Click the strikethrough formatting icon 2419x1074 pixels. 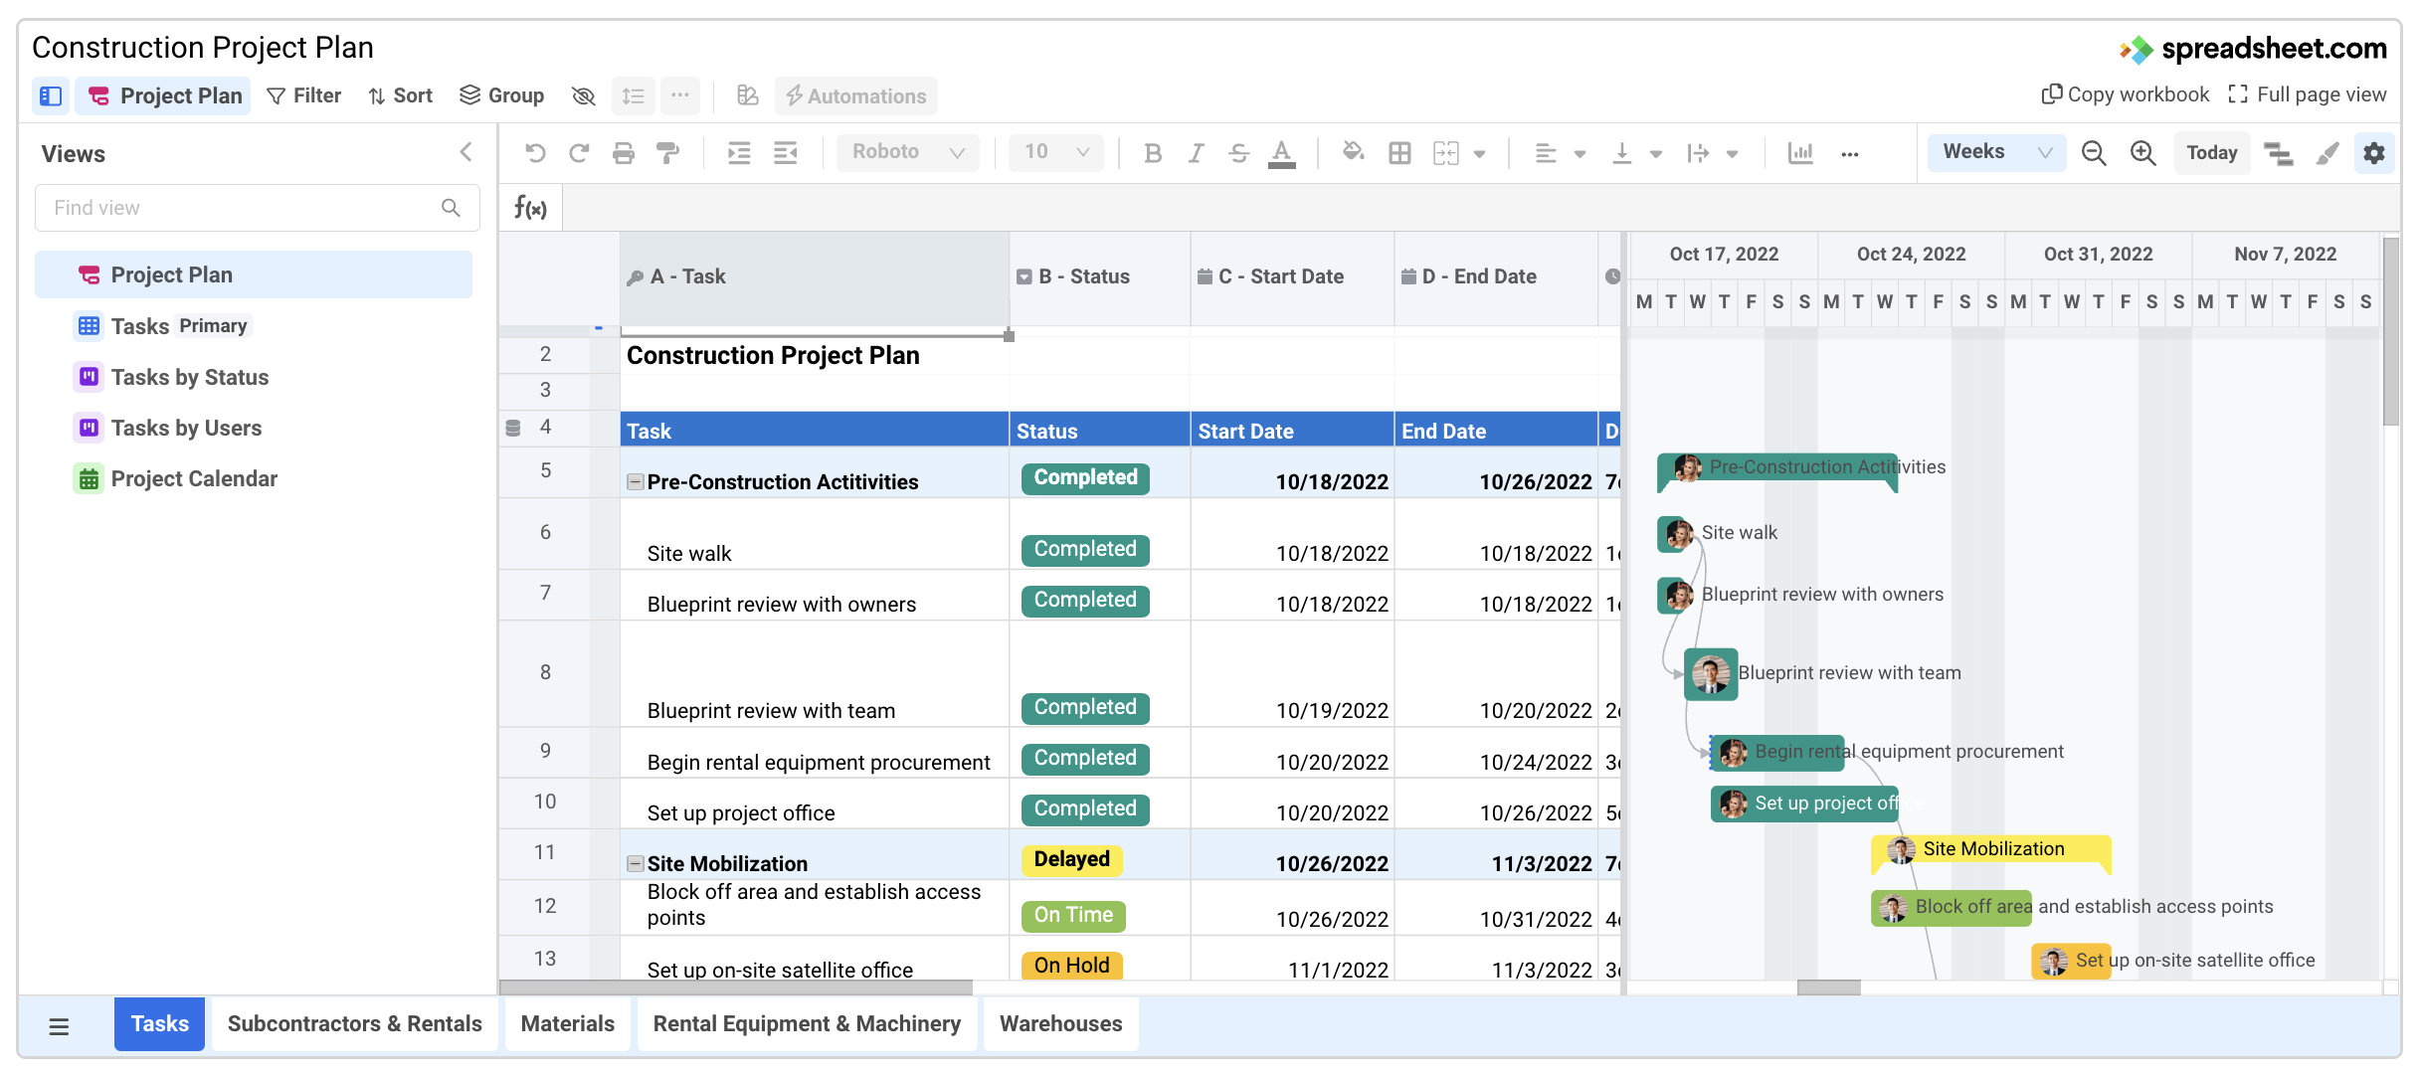[x=1238, y=153]
